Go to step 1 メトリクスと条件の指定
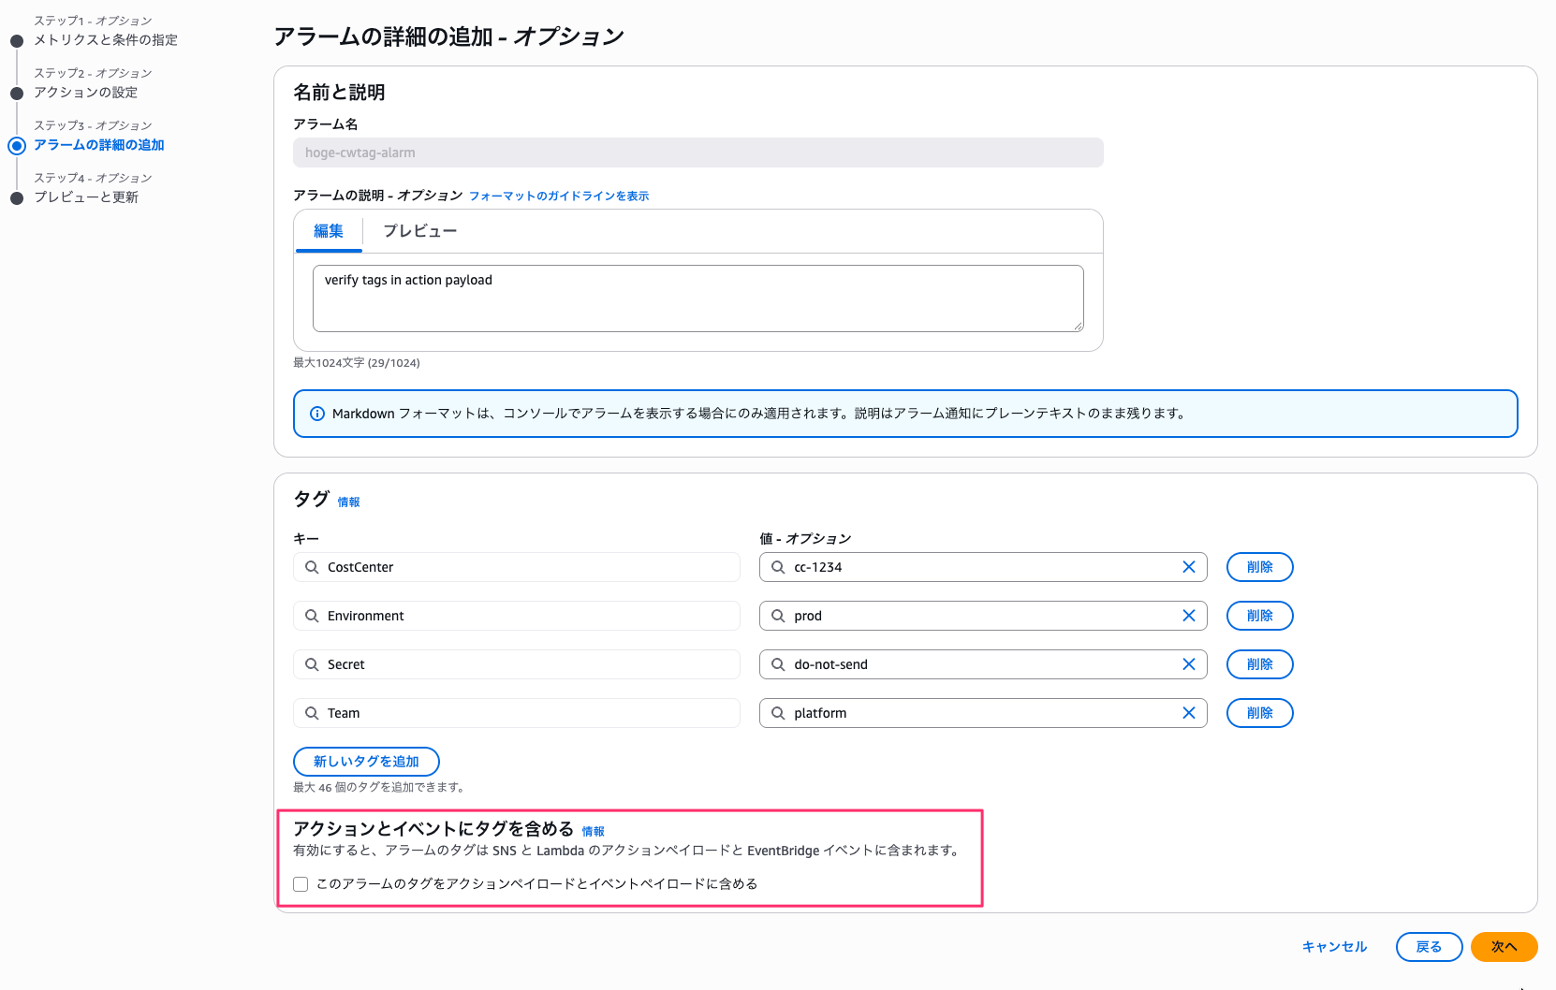The height and width of the screenshot is (990, 1556). tap(106, 40)
